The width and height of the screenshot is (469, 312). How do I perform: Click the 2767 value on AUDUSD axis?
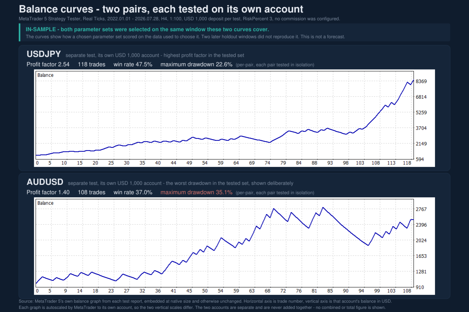click(422, 209)
